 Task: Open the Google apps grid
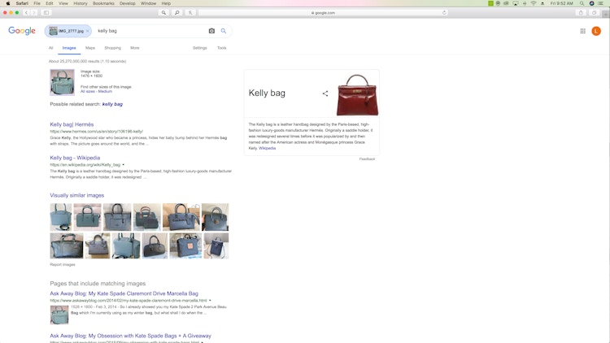pos(583,31)
